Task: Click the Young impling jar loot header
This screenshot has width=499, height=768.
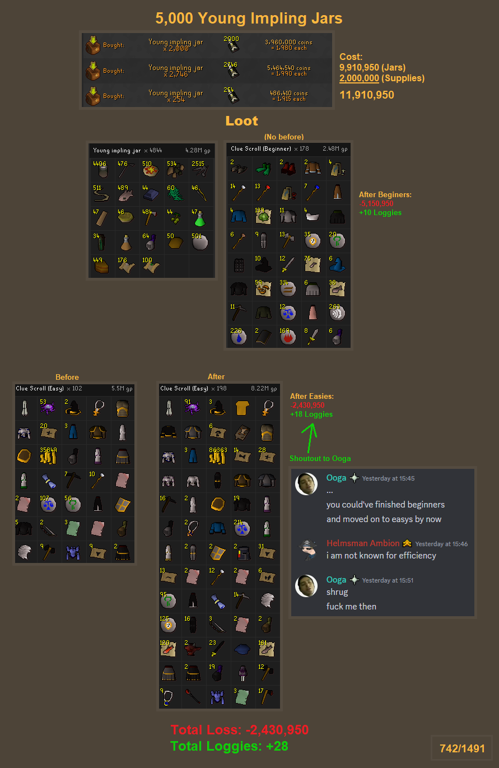Action: 152,151
